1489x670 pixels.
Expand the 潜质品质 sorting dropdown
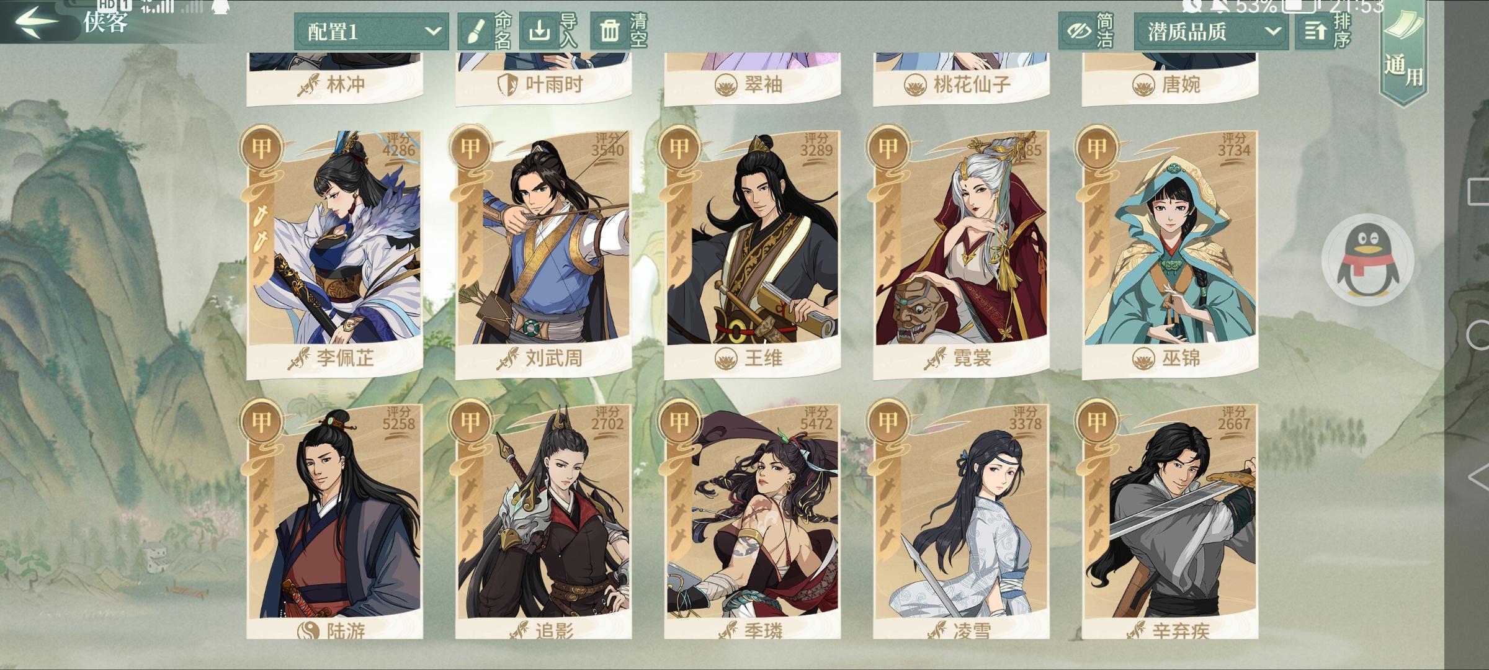(1210, 31)
